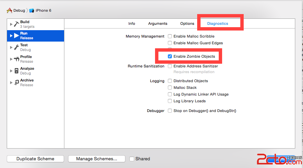Click the Debug scheme app icon
The height and width of the screenshot is (168, 303).
pyautogui.click(x=9, y=10)
